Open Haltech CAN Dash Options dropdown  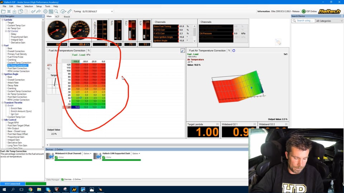pyautogui.click(x=136, y=154)
